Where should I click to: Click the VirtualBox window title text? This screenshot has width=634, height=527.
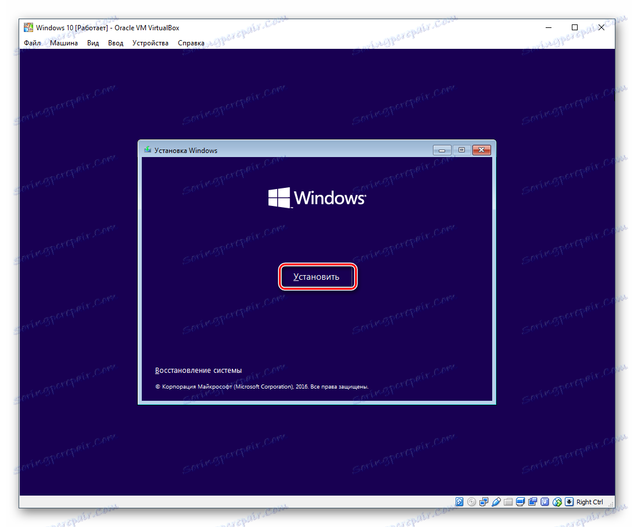pos(108,28)
